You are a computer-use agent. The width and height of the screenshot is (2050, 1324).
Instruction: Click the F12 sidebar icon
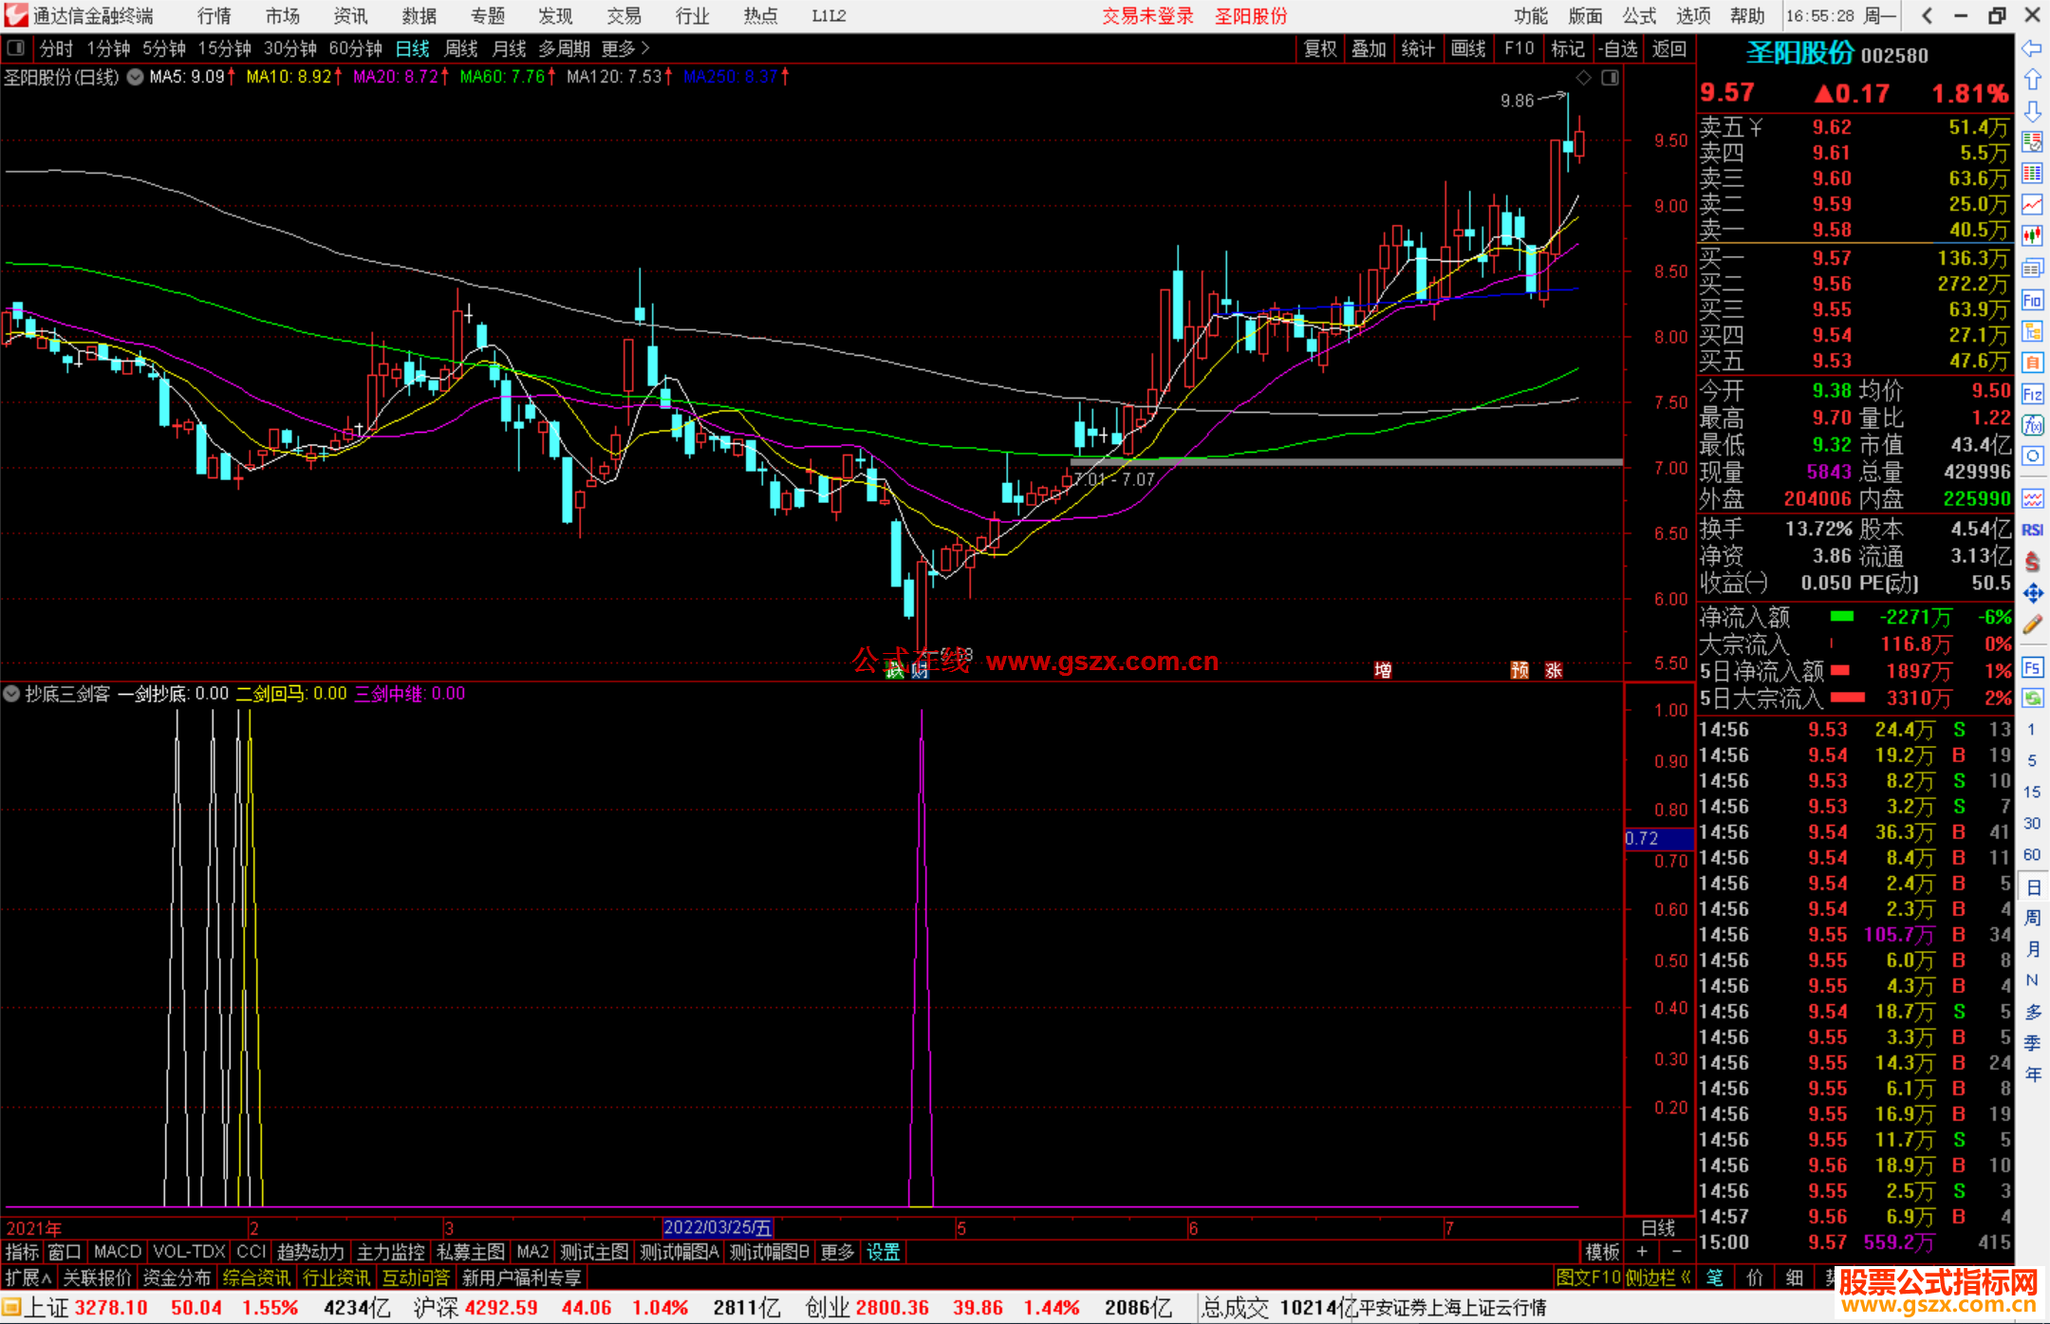point(2032,394)
